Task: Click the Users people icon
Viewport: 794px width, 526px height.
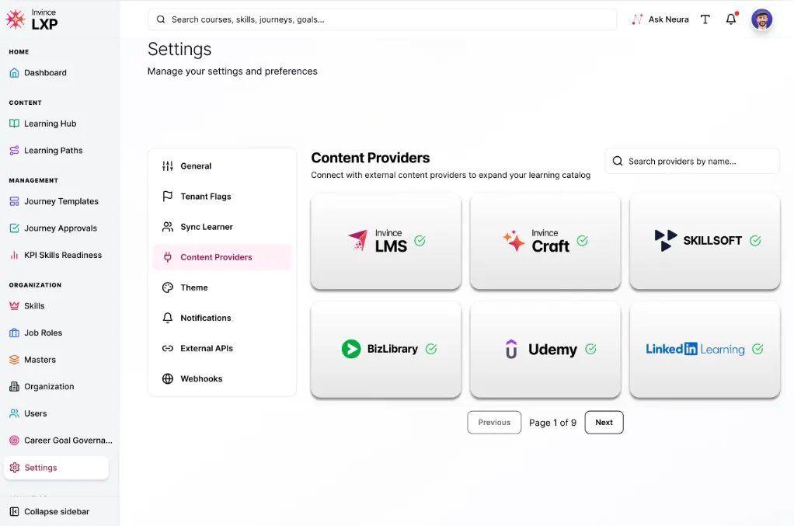Action: [14, 413]
